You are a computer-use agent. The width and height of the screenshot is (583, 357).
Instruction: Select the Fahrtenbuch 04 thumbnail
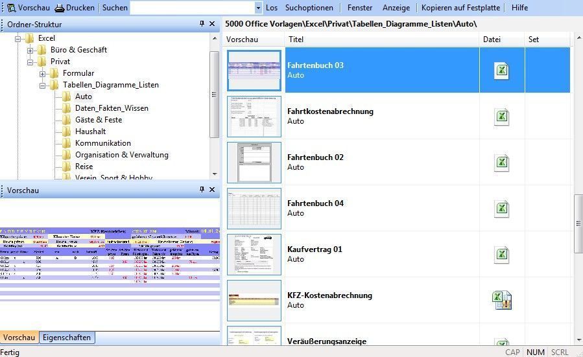(x=254, y=209)
